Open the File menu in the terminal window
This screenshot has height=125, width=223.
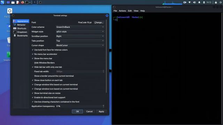[115, 11]
